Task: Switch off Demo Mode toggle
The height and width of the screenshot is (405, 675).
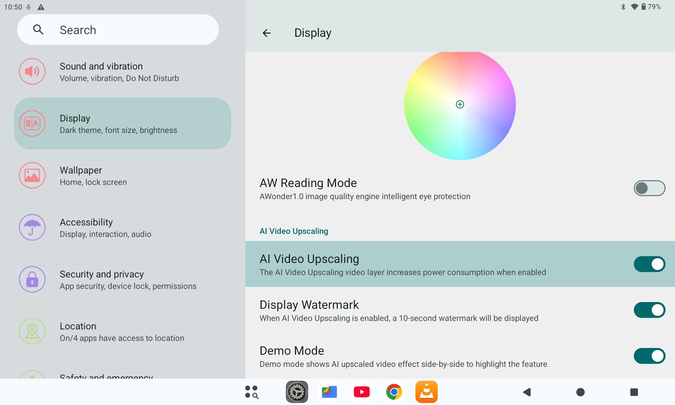Action: 649,356
